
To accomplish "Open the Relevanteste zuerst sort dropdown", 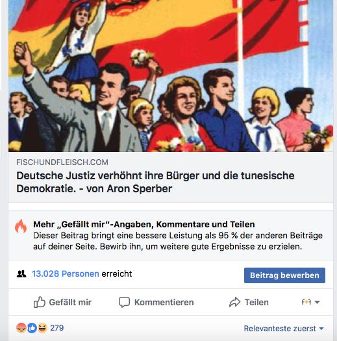I will point(284,329).
